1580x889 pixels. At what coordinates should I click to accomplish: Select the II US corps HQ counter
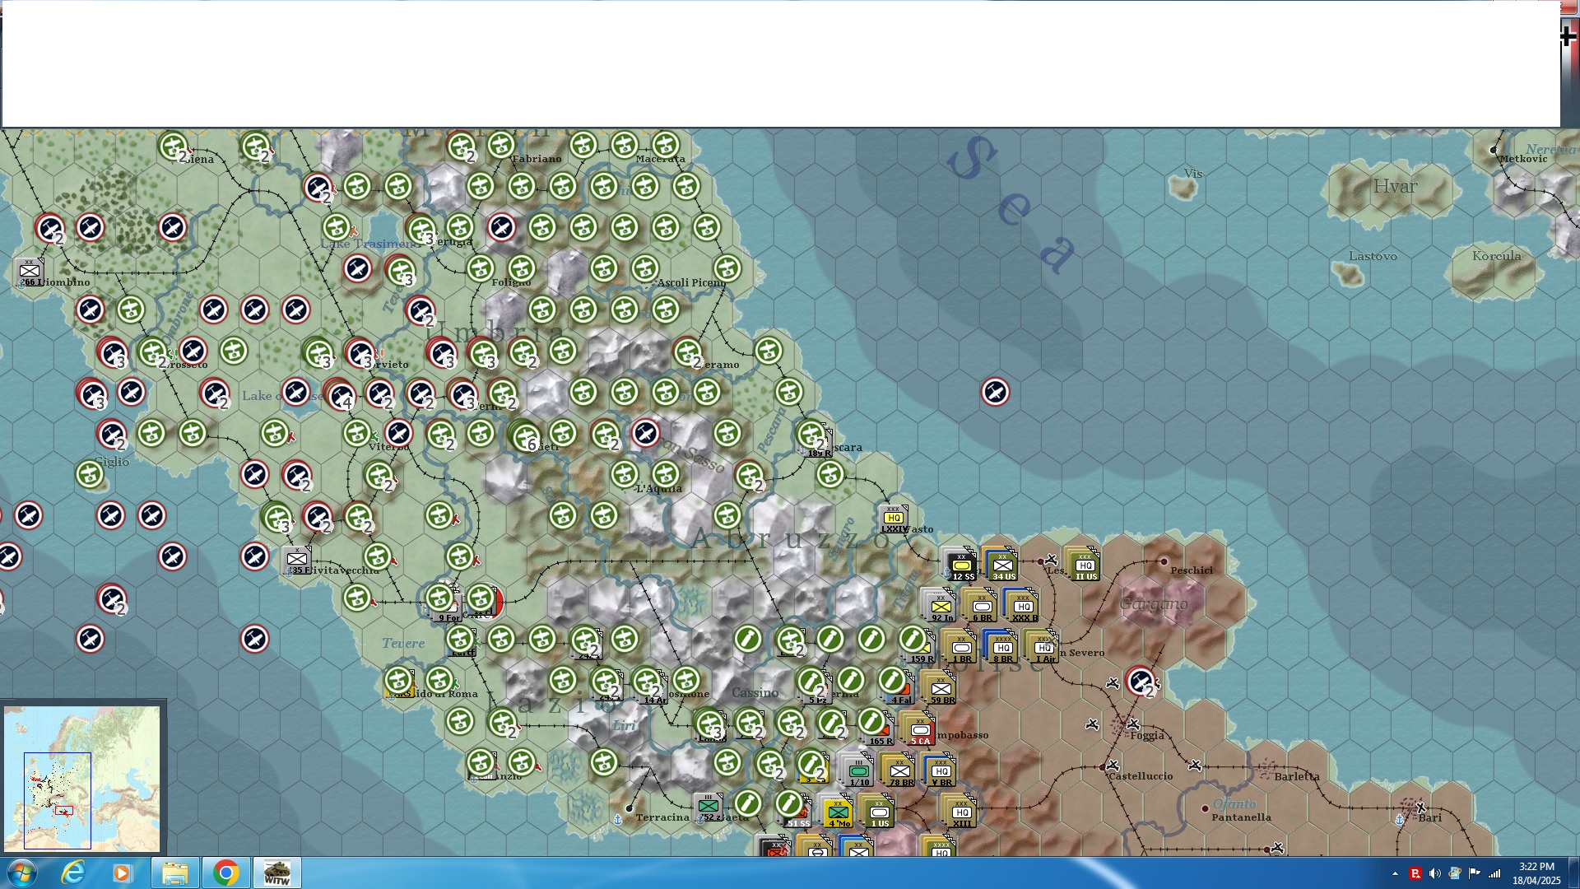tap(1085, 566)
